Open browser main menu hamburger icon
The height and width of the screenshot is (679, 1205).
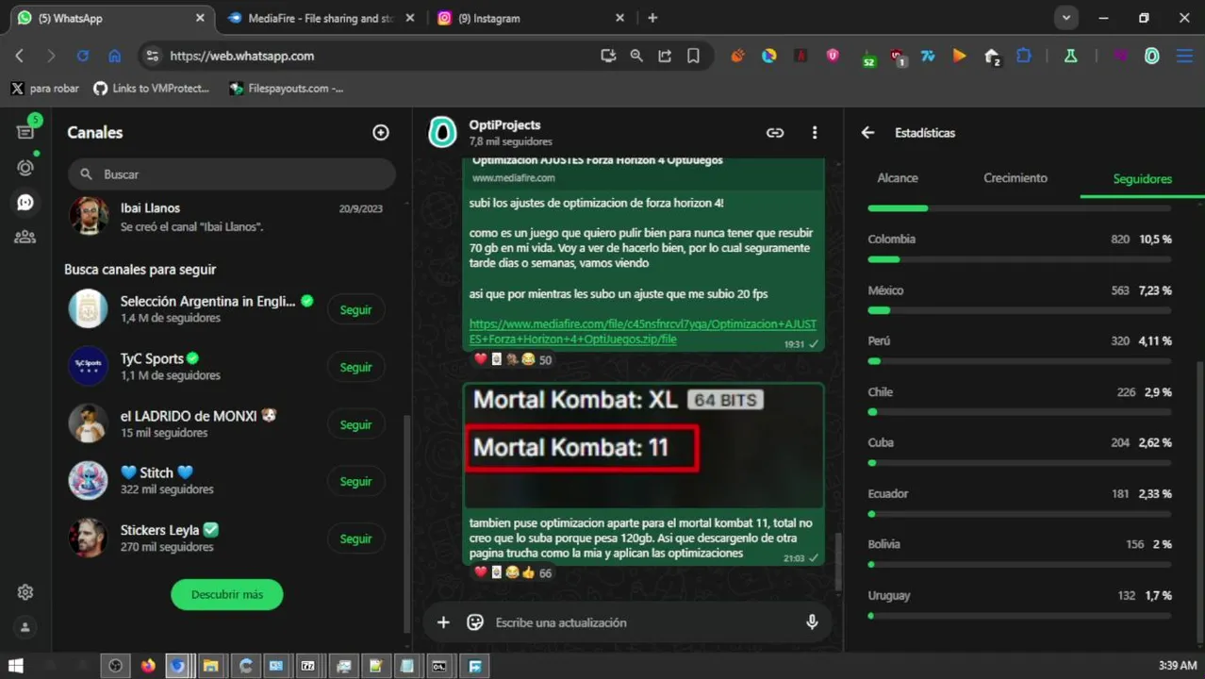(x=1184, y=56)
